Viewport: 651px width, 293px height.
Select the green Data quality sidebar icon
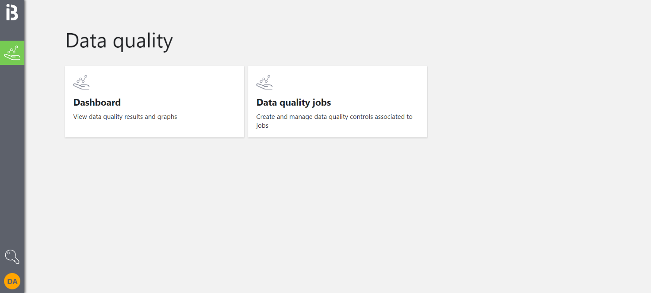point(12,53)
